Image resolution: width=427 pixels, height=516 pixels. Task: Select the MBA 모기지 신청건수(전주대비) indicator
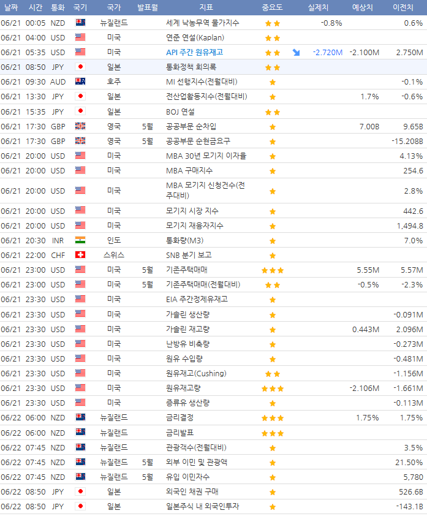[205, 191]
